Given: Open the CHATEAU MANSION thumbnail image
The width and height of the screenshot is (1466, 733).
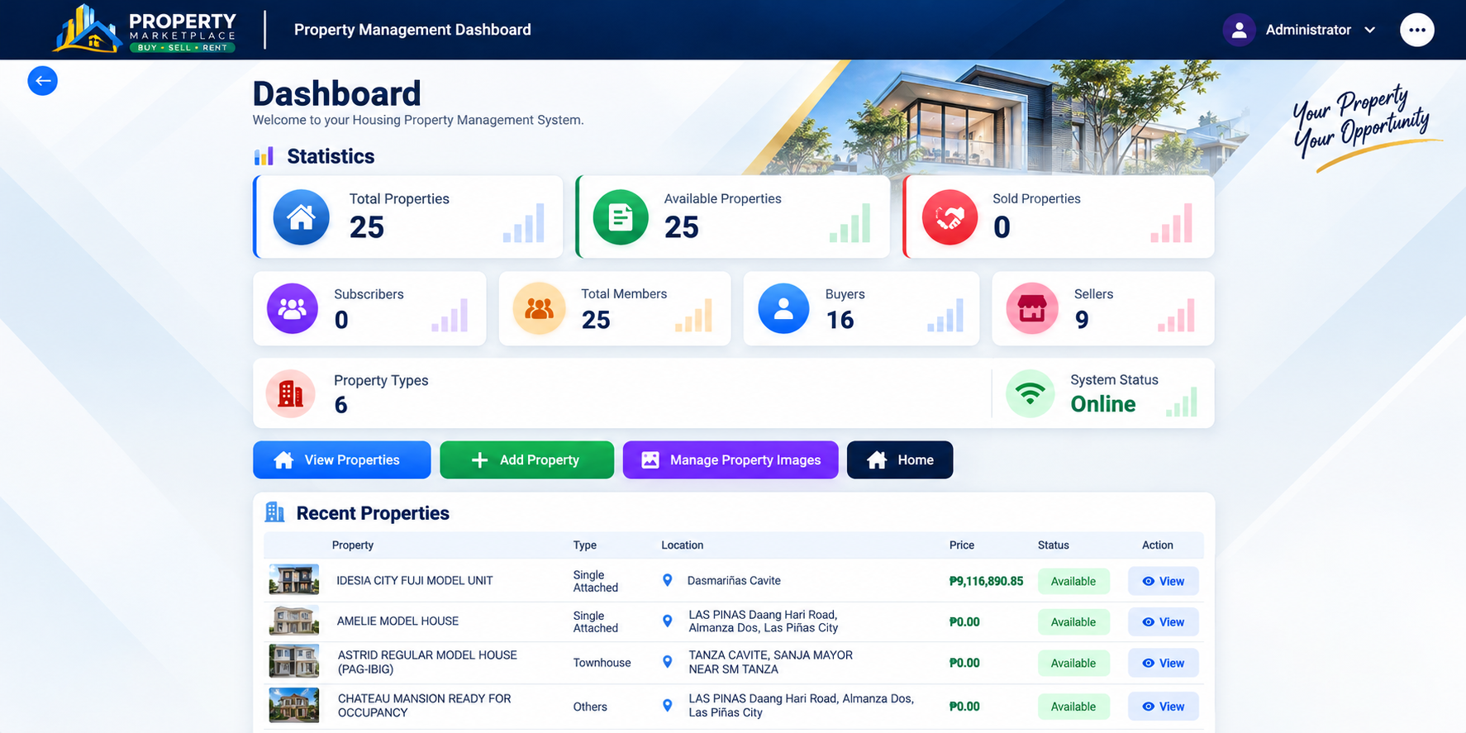Looking at the screenshot, I should click(293, 705).
